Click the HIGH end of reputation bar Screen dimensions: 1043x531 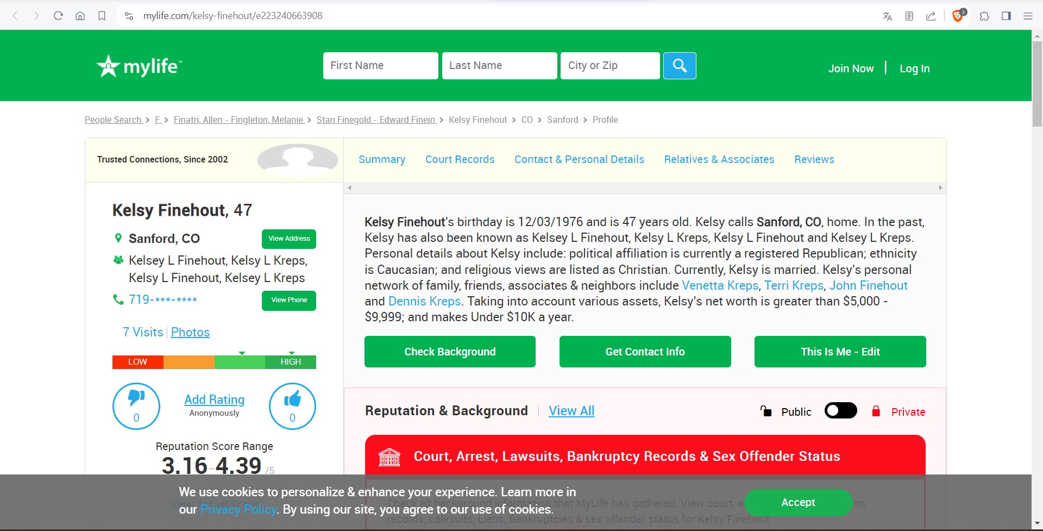tap(291, 362)
